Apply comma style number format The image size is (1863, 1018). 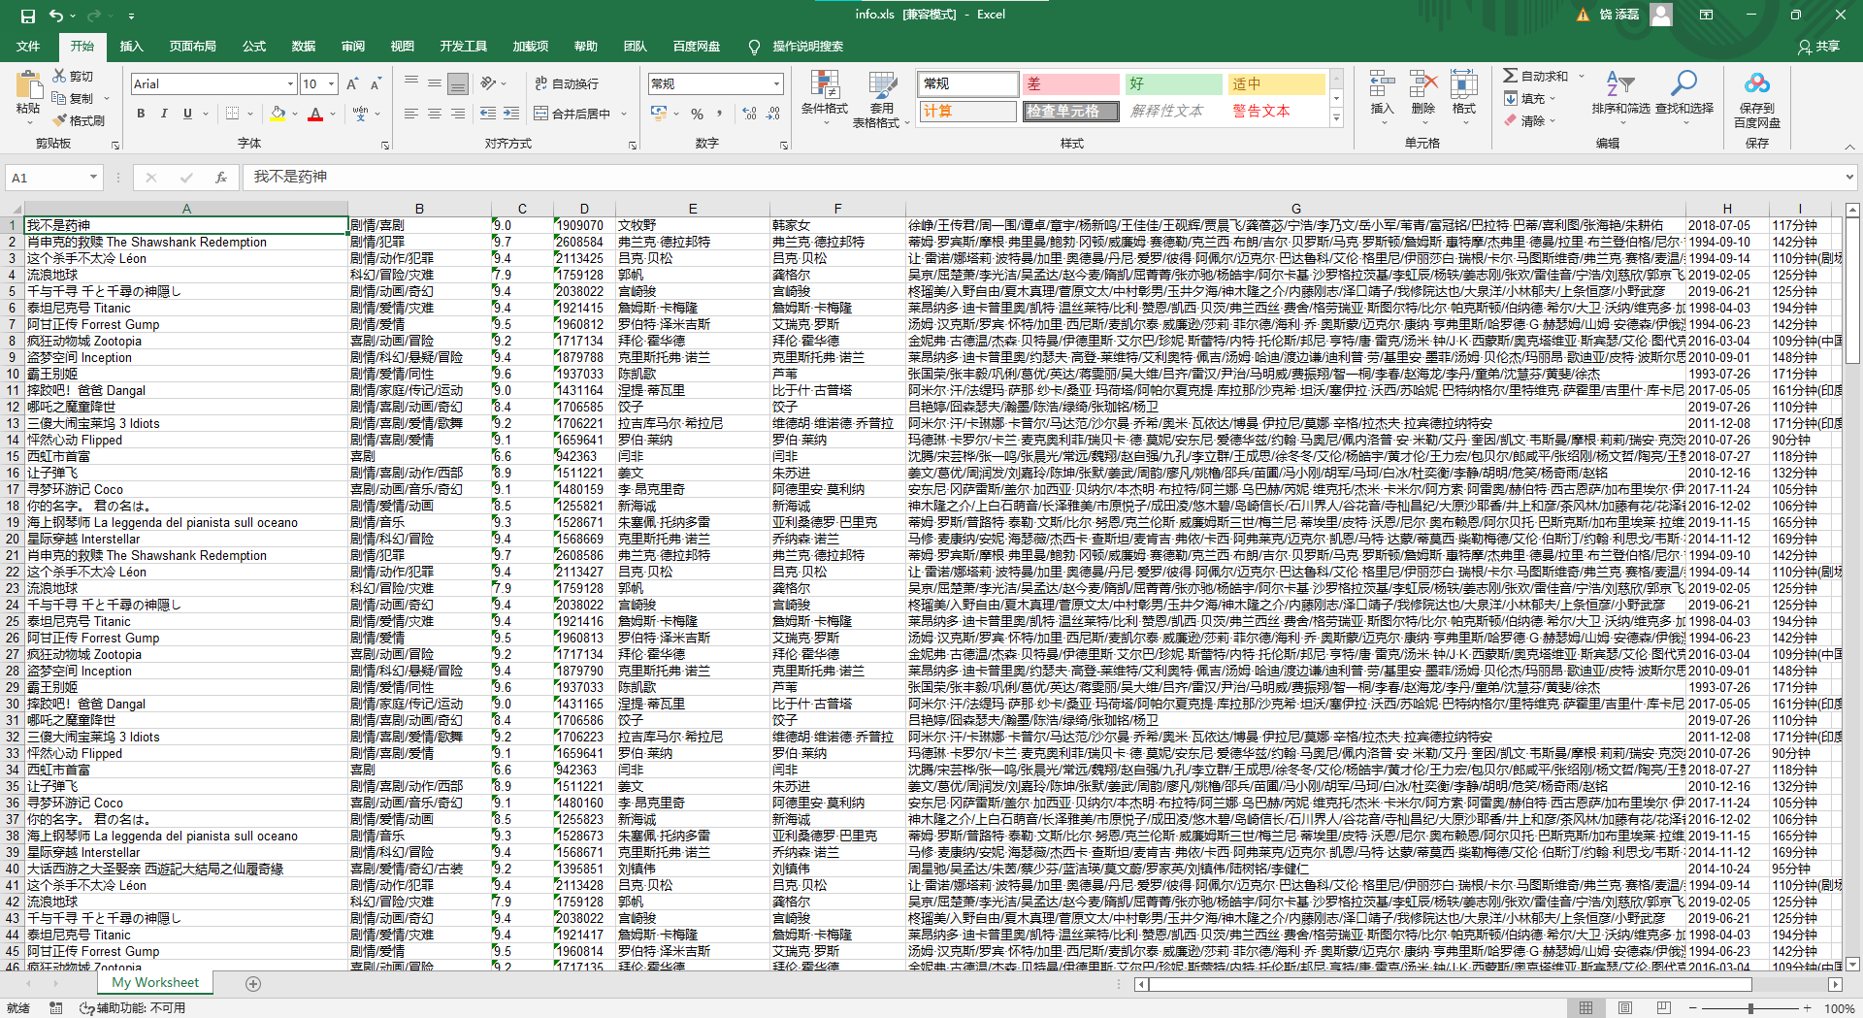720,114
